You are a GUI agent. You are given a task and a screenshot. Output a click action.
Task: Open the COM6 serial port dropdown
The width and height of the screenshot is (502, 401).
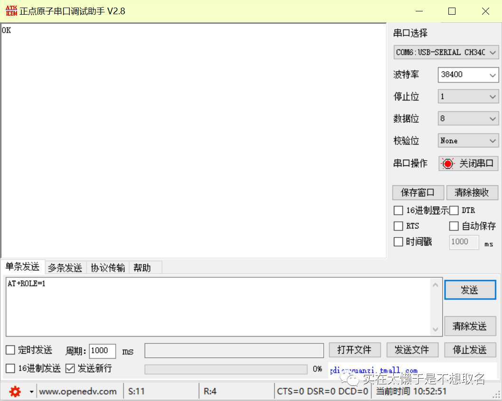(x=446, y=52)
